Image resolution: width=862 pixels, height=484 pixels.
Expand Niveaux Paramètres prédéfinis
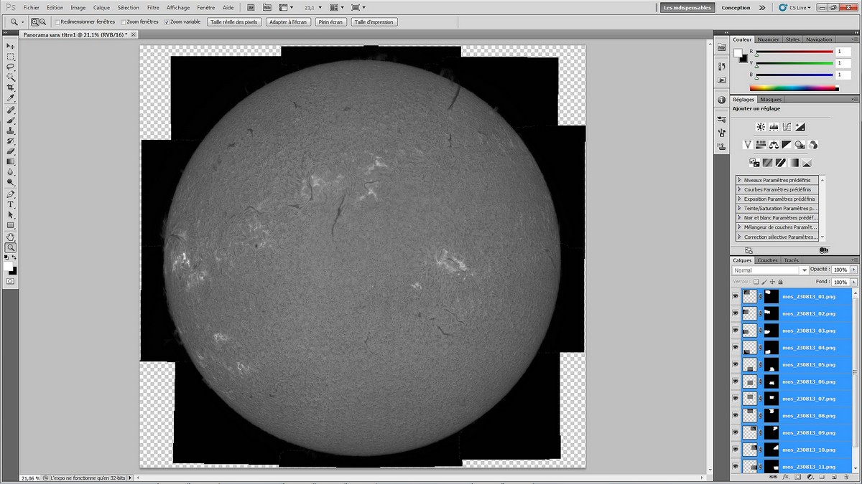740,180
